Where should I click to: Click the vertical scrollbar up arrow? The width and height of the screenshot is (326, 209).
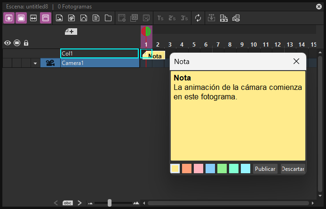coord(320,52)
